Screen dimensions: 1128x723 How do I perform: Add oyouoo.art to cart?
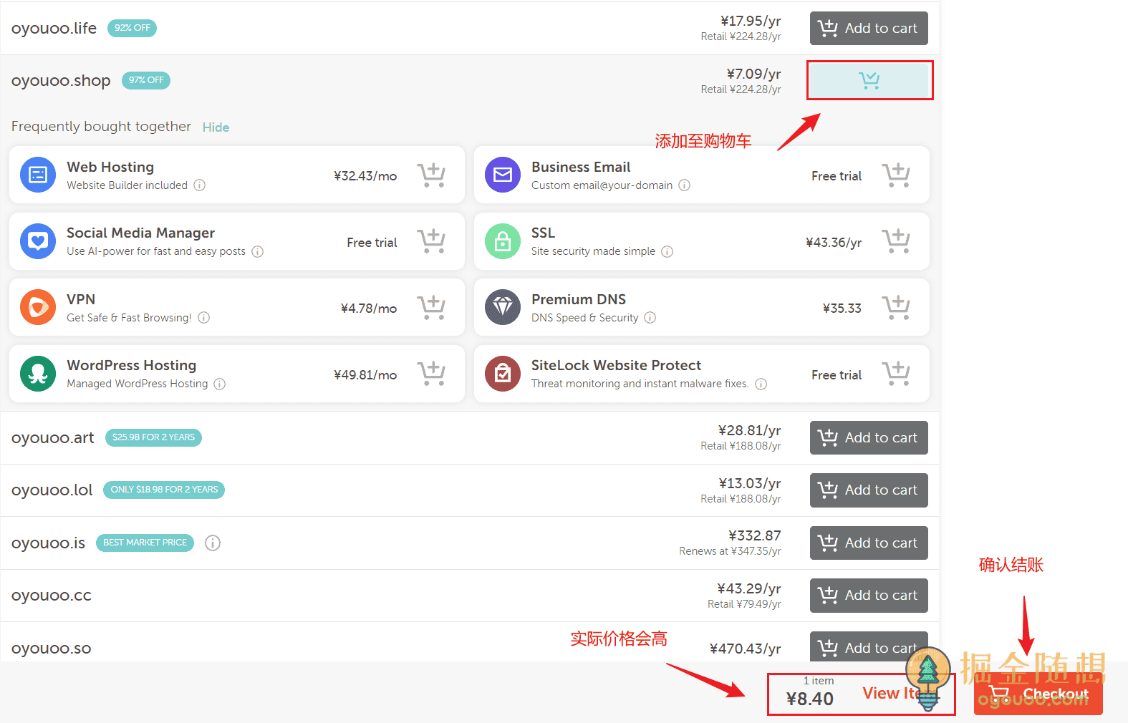[868, 437]
